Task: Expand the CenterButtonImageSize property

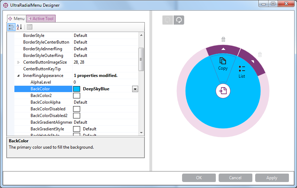Action: coord(18,62)
